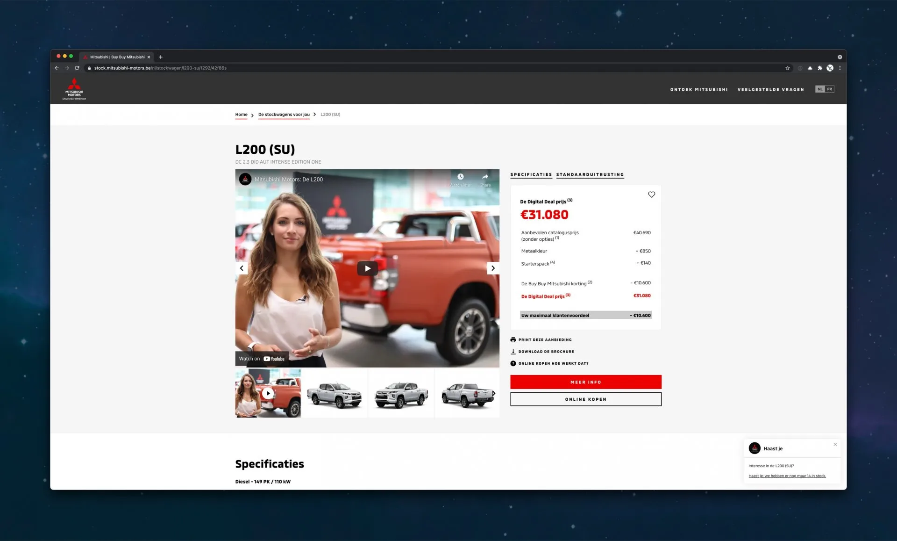Show previous image in gallery
This screenshot has width=897, height=541.
point(242,268)
